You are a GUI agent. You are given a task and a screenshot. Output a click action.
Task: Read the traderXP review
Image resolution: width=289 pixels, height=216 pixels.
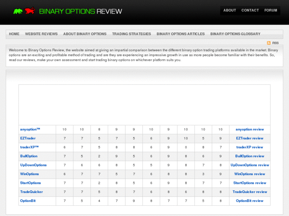250,147
